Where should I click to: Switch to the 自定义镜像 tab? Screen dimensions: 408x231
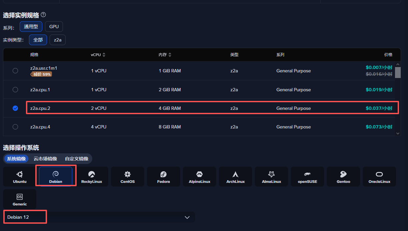(77, 159)
